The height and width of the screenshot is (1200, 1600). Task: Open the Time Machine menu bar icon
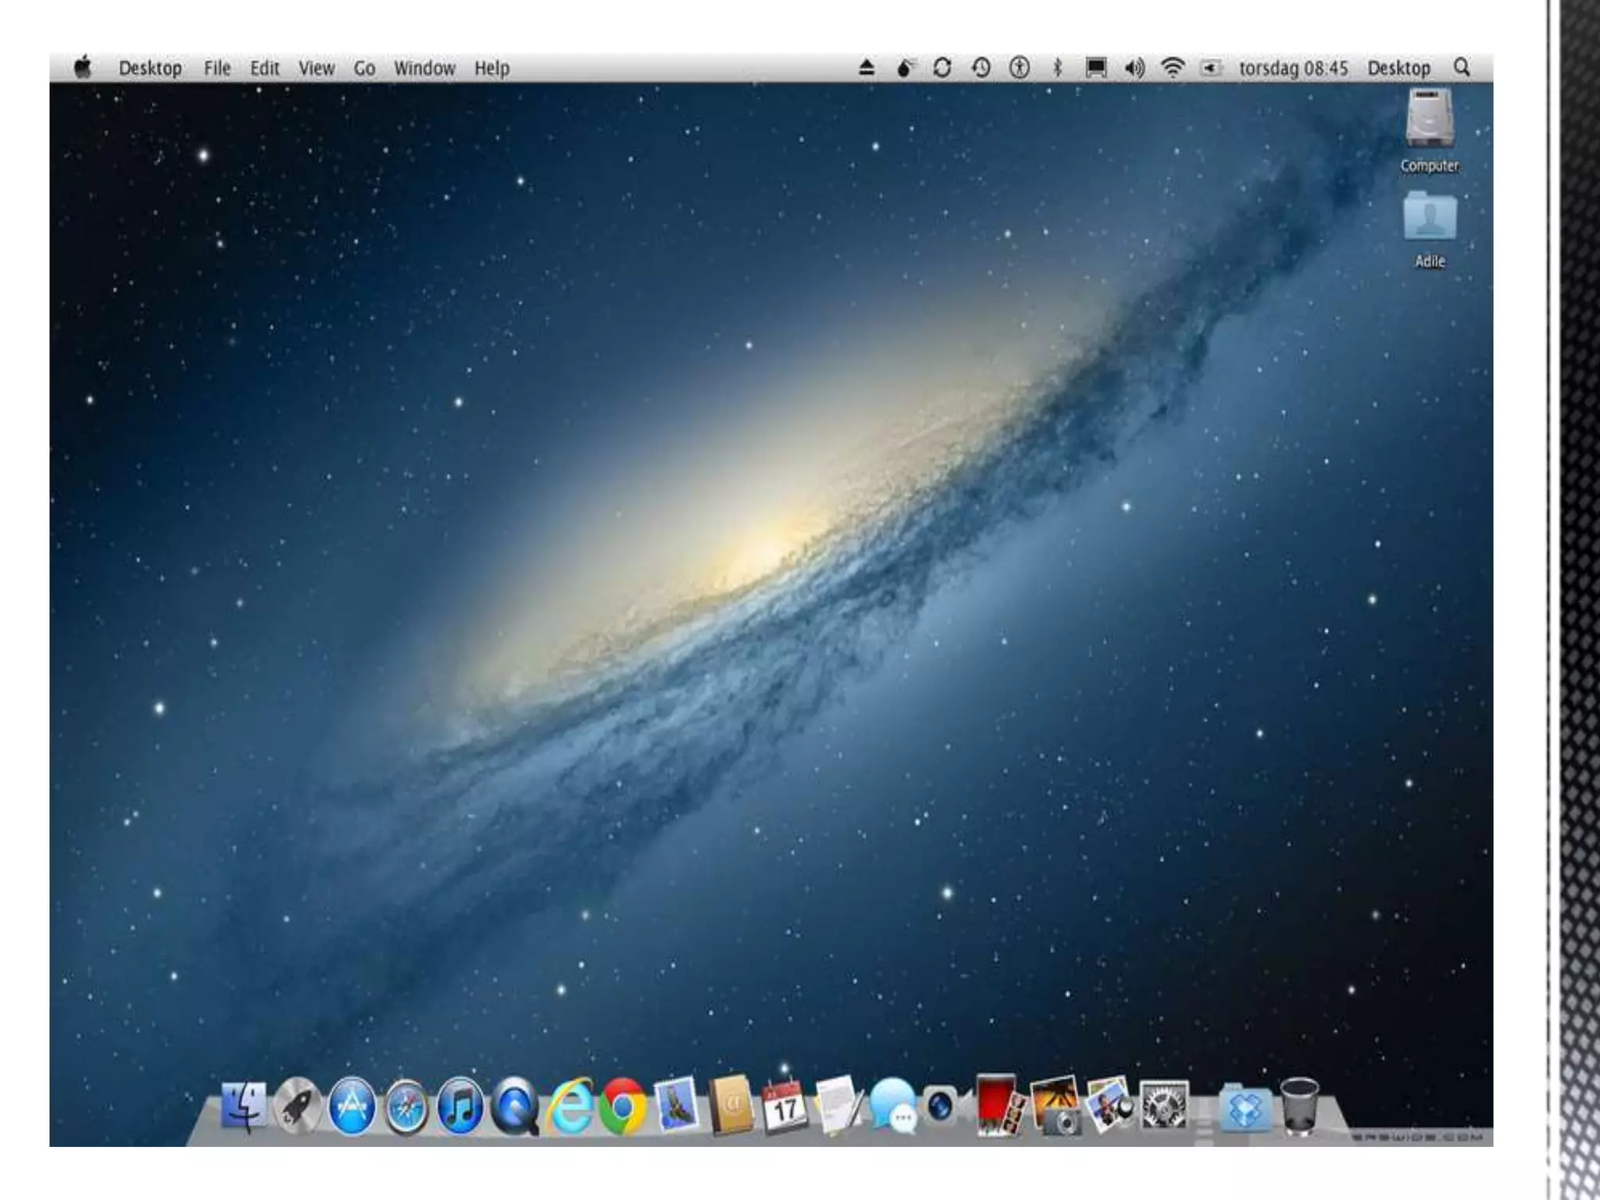tap(981, 68)
